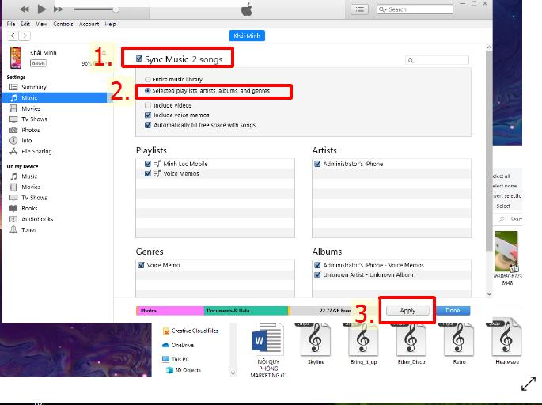Click the Khải Minh device button
The image size is (542, 405).
pos(247,36)
